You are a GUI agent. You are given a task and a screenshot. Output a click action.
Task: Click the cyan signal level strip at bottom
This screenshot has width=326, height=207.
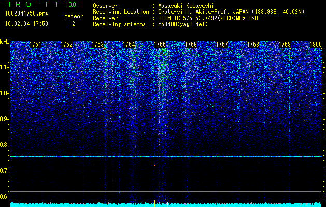166,205
